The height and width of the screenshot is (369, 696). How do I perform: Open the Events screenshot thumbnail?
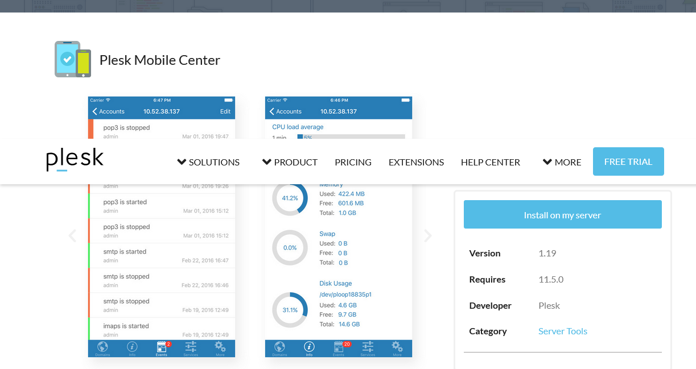pos(162,227)
